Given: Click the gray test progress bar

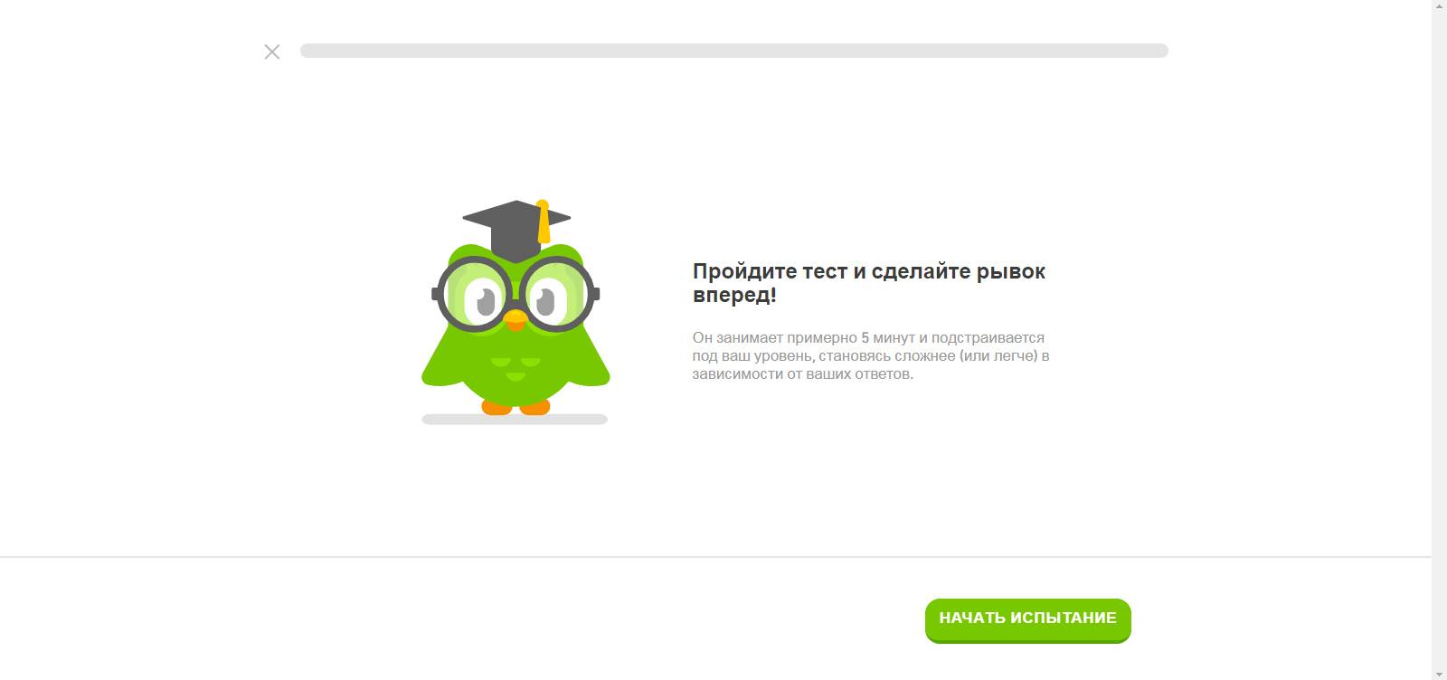Looking at the screenshot, I should coord(733,51).
